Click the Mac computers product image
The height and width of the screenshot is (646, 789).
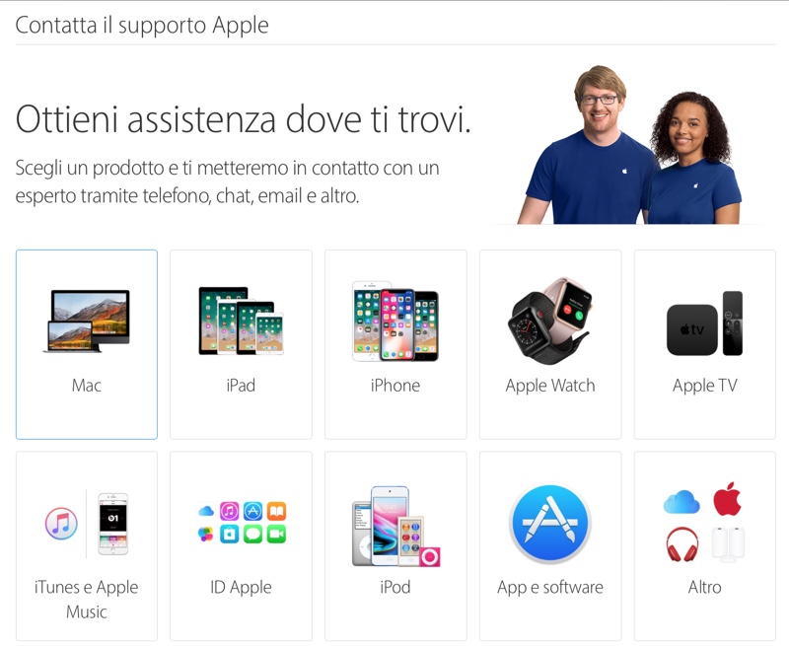pyautogui.click(x=86, y=321)
